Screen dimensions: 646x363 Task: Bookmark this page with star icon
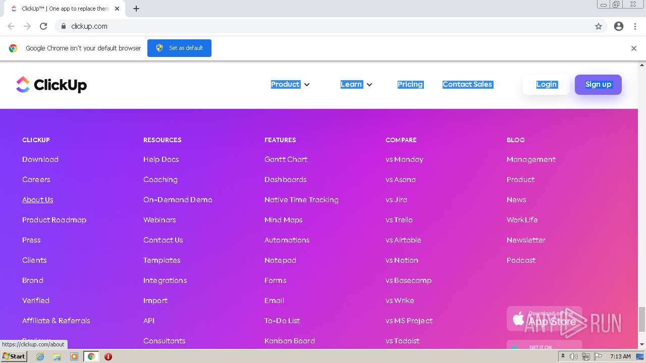[599, 26]
